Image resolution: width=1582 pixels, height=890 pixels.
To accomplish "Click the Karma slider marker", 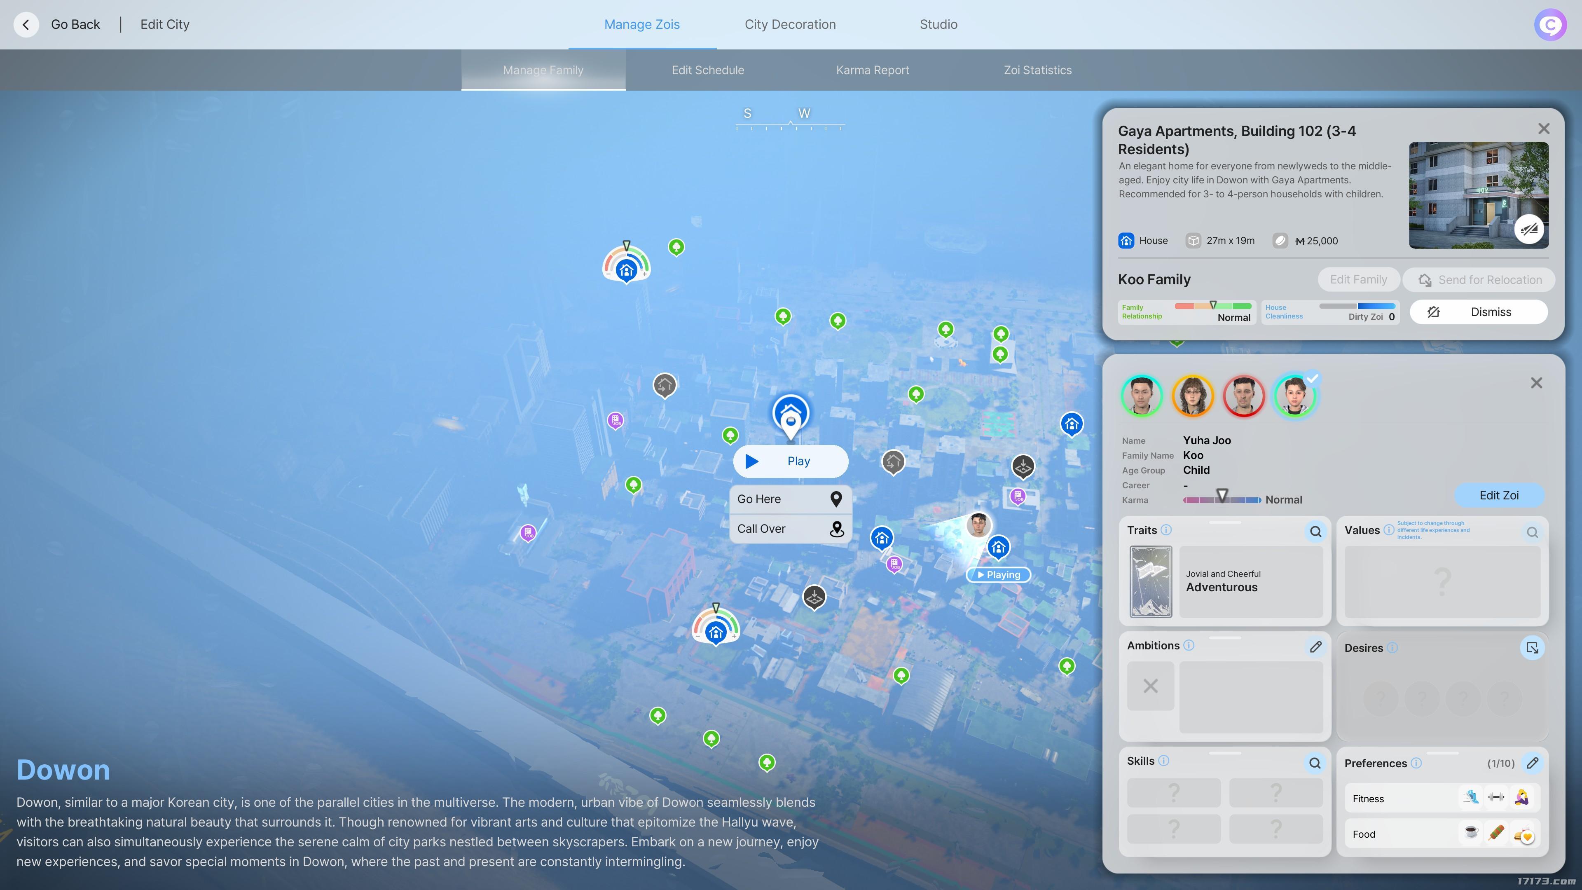I will point(1222,495).
